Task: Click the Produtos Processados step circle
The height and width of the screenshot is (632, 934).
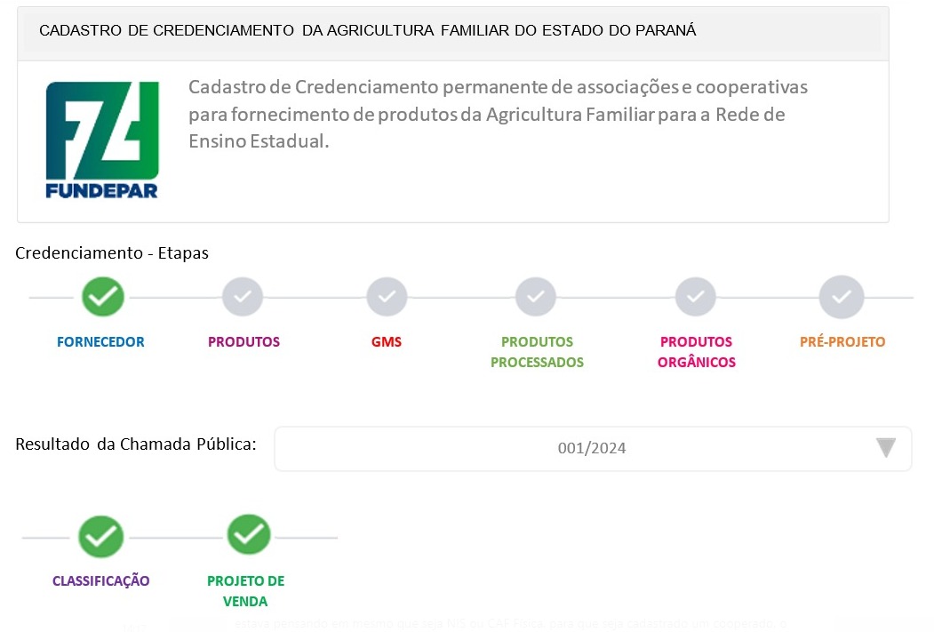Action: 536,297
